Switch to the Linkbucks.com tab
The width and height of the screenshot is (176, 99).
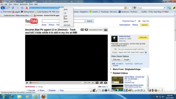click(x=16, y=15)
